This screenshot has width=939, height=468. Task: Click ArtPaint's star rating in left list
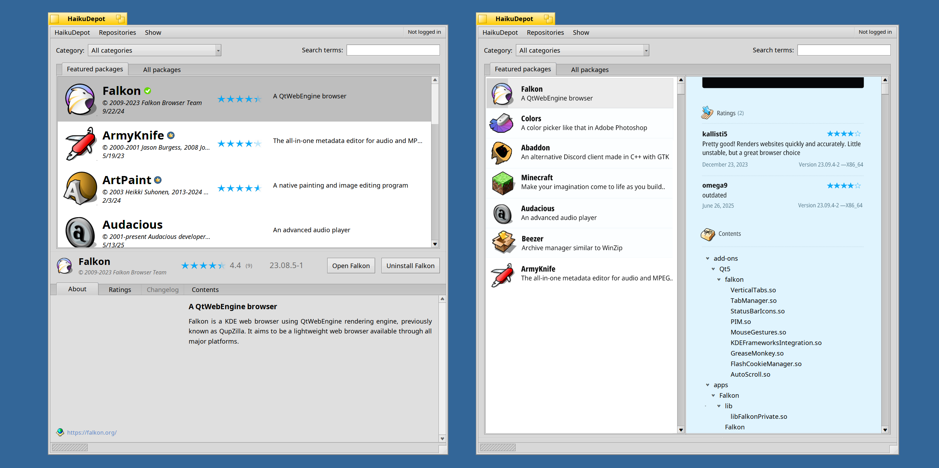pos(239,188)
